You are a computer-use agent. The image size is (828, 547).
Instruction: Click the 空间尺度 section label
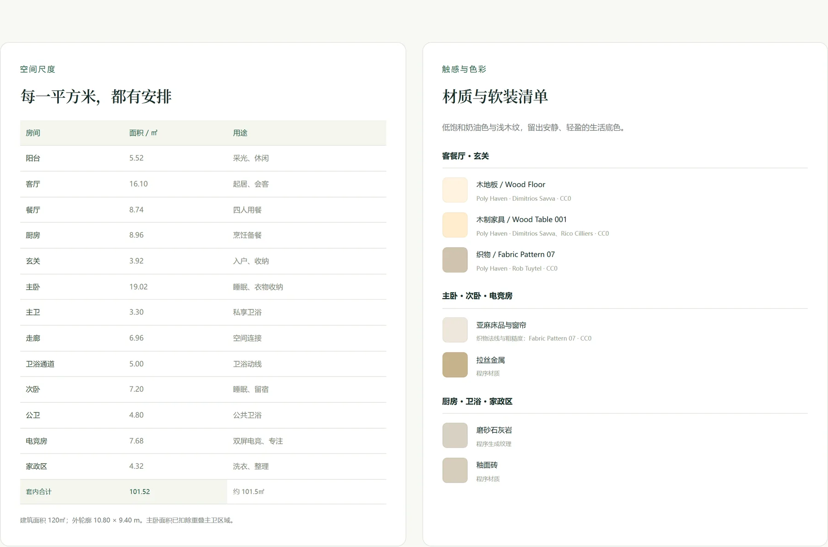pos(38,69)
